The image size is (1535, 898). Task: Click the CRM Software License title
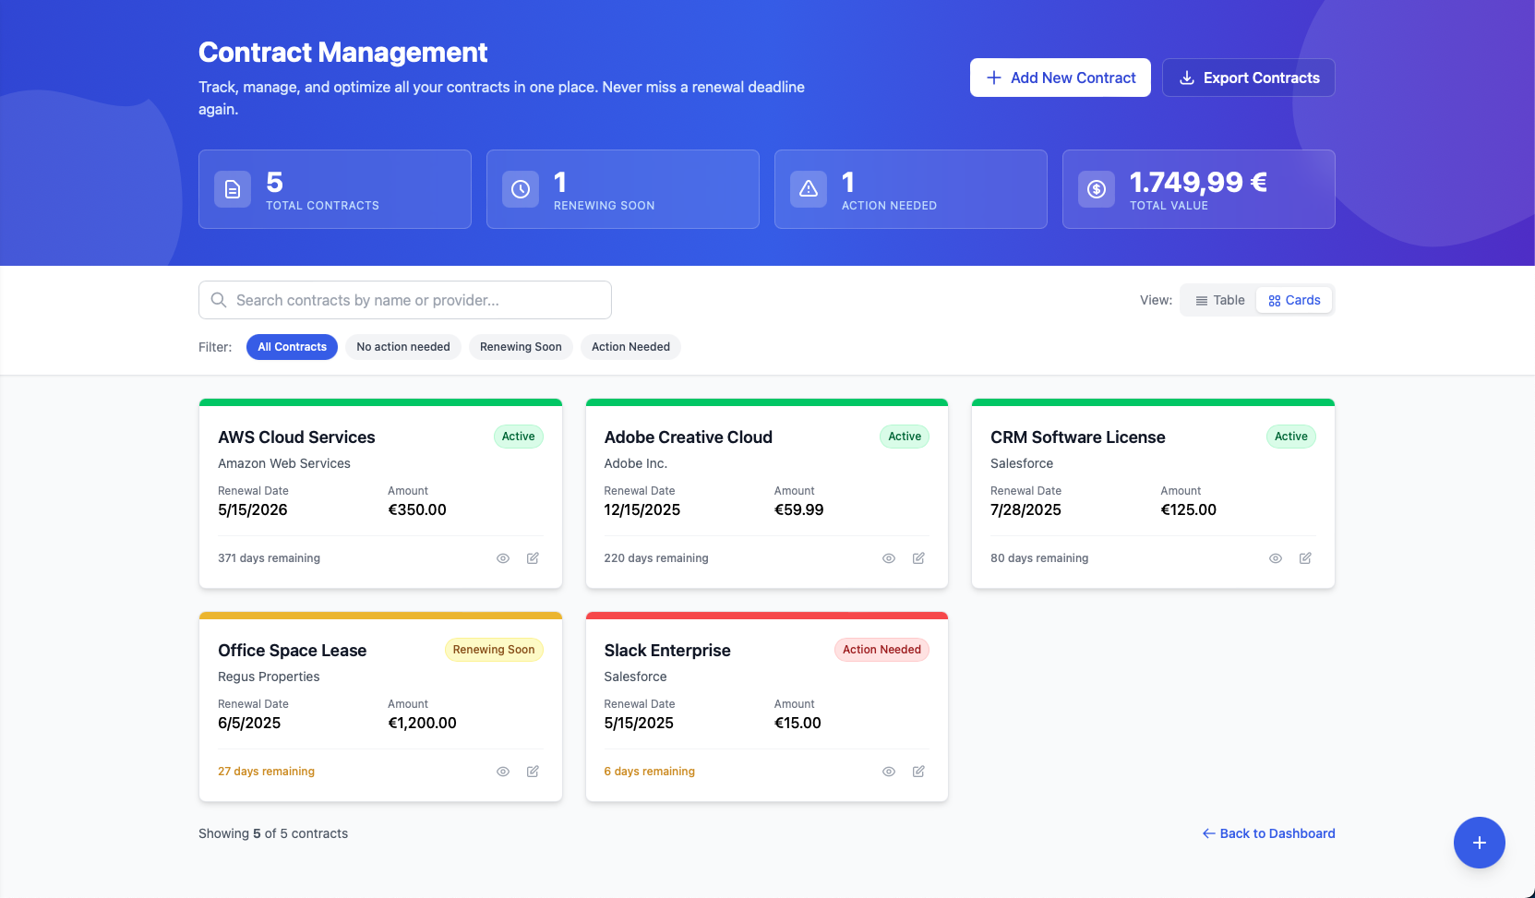(x=1078, y=437)
